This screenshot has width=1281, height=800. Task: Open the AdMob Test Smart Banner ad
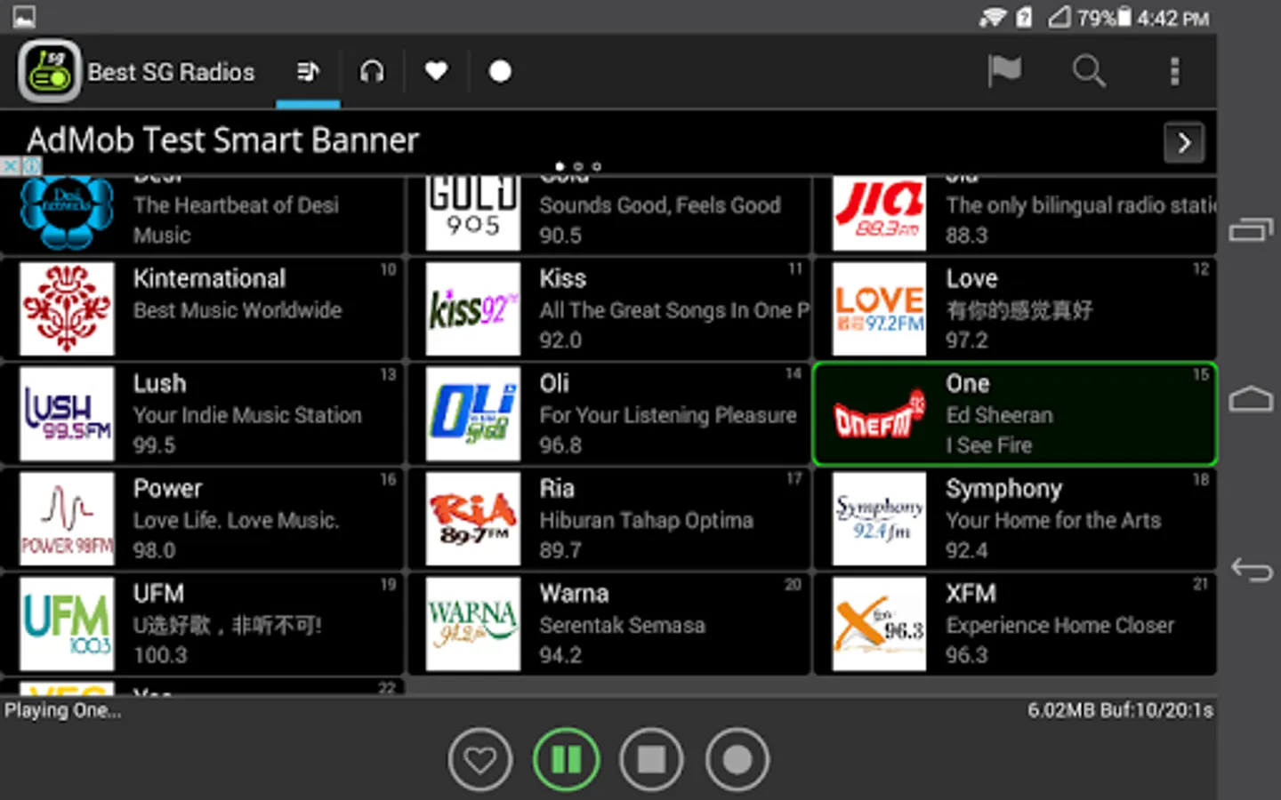pyautogui.click(x=608, y=141)
